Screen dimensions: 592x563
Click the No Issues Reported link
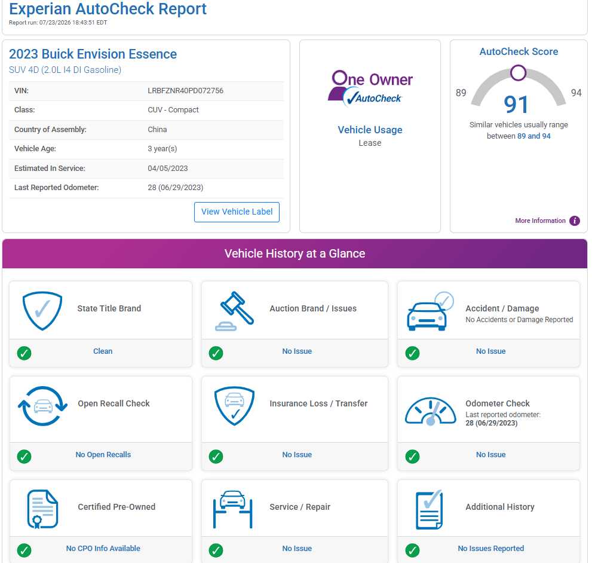pyautogui.click(x=491, y=548)
